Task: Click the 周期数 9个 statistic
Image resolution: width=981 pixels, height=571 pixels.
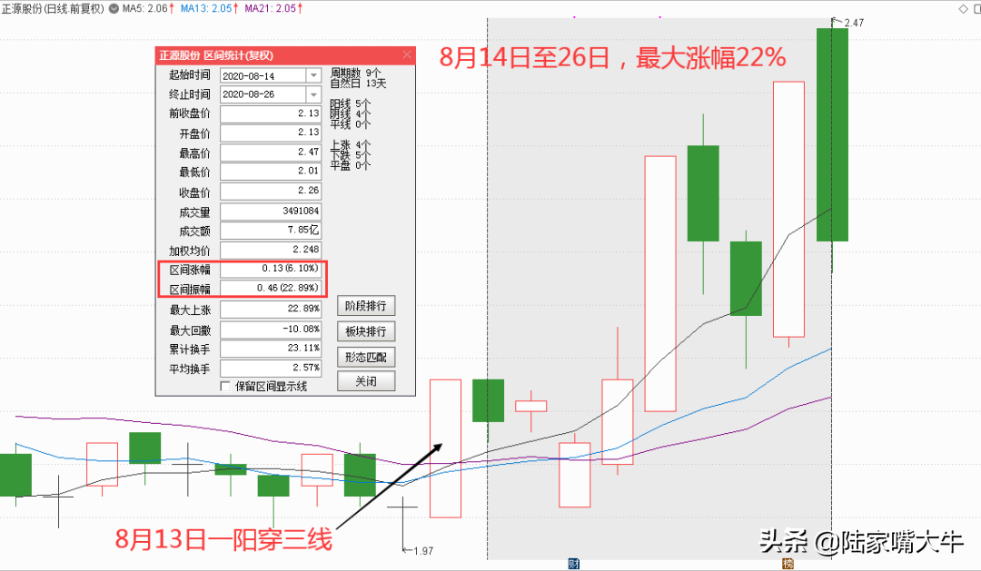Action: [x=356, y=73]
